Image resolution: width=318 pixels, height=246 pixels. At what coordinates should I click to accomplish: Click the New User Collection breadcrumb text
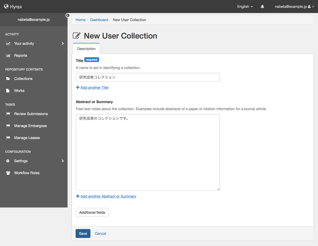(x=129, y=20)
